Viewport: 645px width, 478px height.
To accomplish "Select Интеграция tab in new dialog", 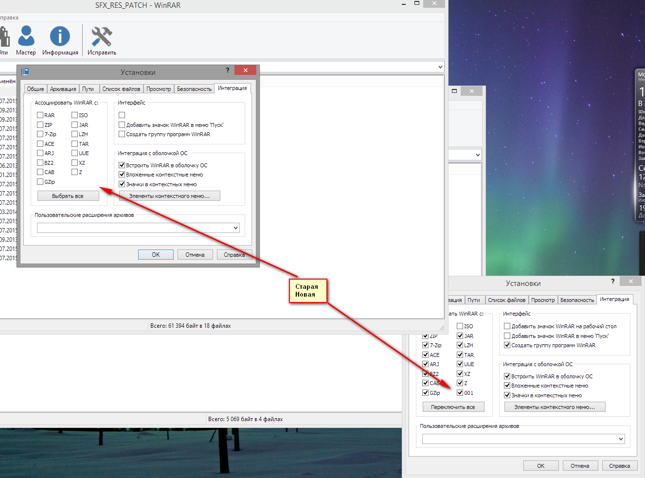I will tap(614, 299).
